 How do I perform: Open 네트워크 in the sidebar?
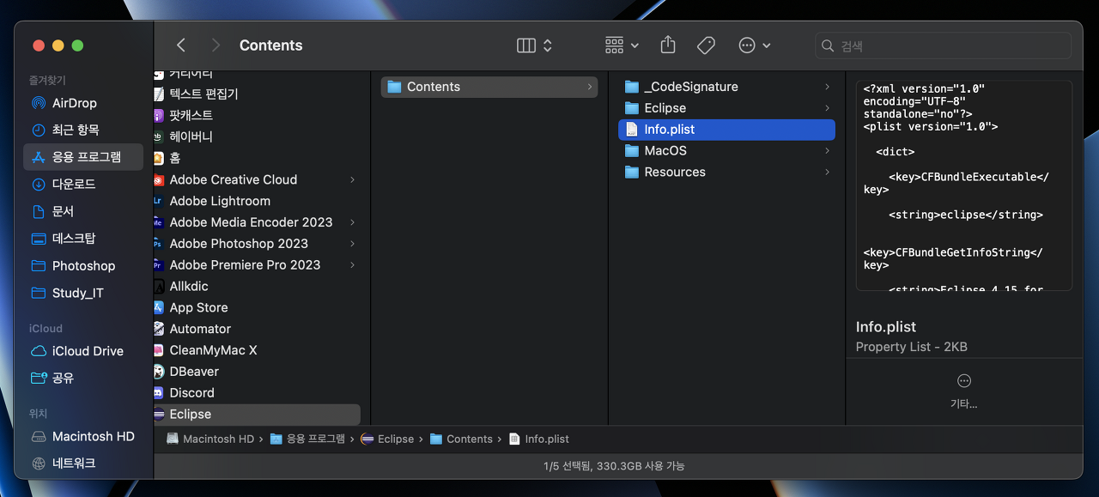tap(83, 464)
